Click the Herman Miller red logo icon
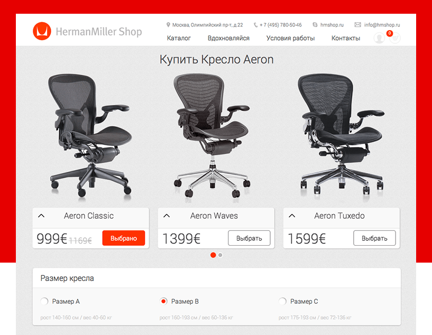This screenshot has width=432, height=335. coord(42,31)
